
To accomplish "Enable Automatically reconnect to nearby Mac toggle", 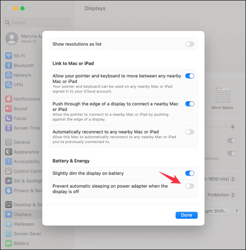I will (190, 132).
